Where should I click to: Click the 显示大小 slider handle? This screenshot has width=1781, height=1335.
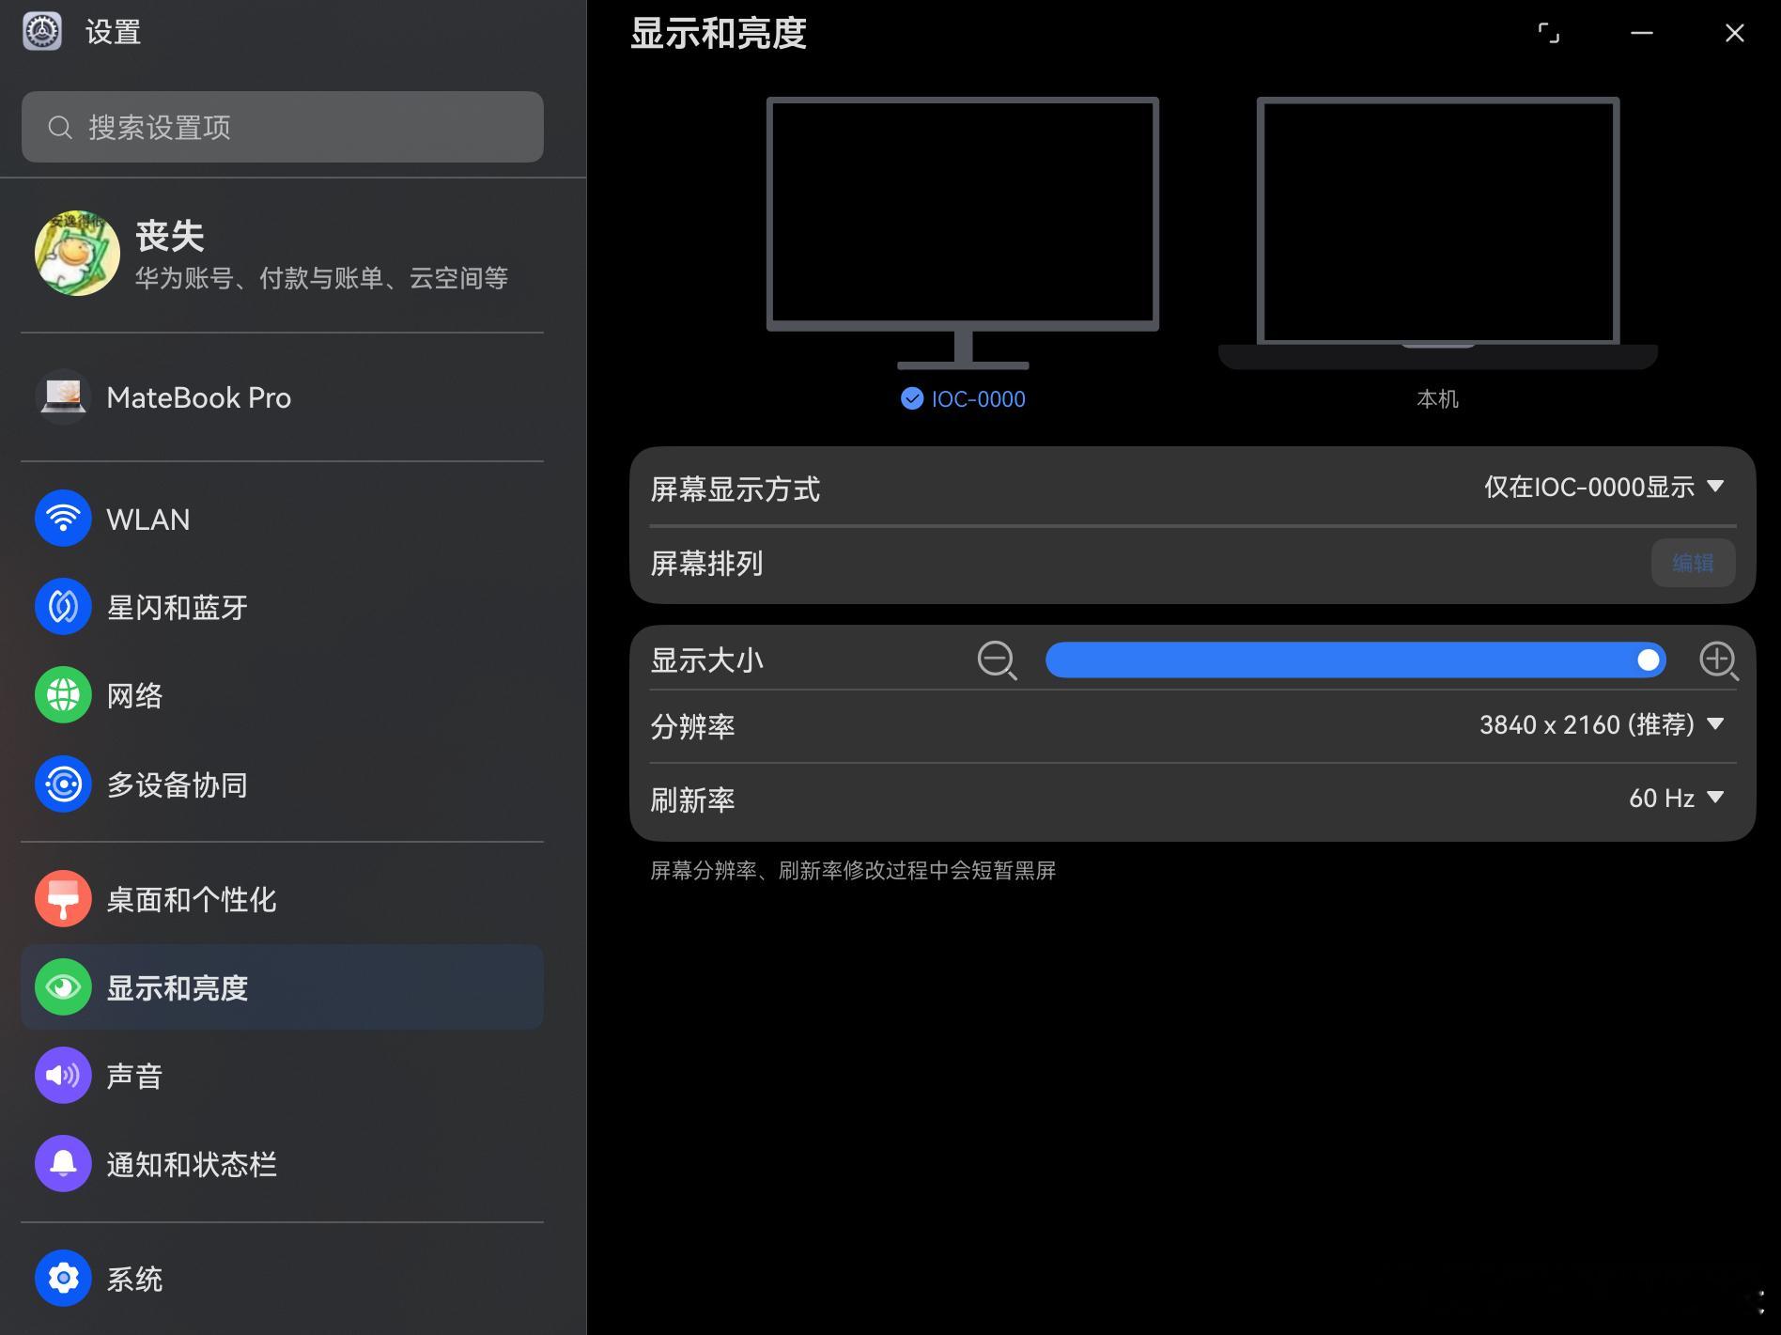[x=1648, y=660]
